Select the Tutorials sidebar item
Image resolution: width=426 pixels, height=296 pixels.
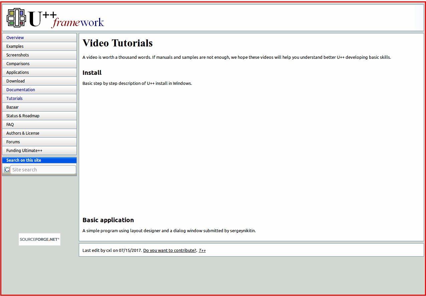15,99
